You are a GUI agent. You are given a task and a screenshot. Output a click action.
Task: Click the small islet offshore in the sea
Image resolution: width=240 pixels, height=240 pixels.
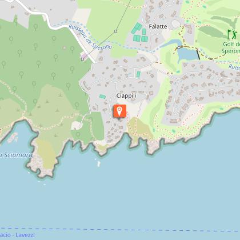pos(99,164)
